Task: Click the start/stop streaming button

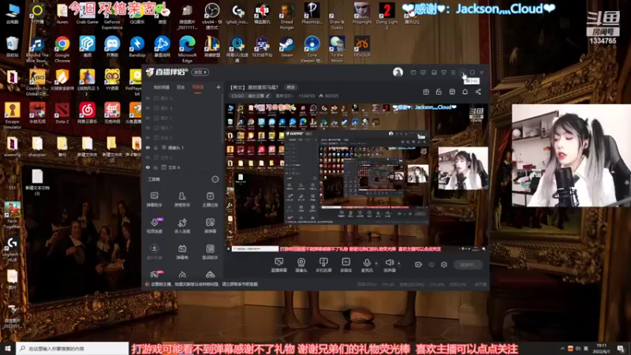Action: 468,264
